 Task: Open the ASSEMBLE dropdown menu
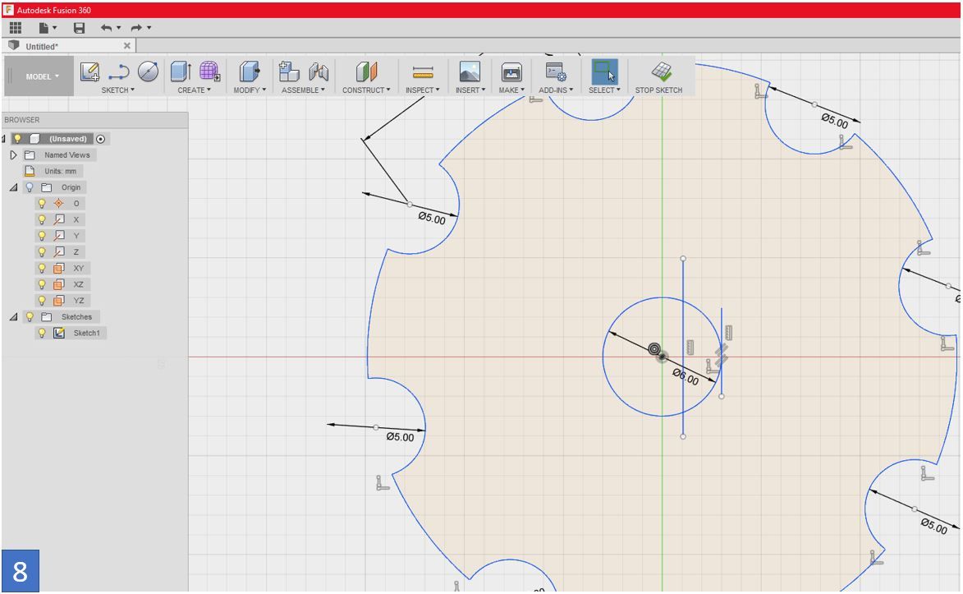coord(303,90)
